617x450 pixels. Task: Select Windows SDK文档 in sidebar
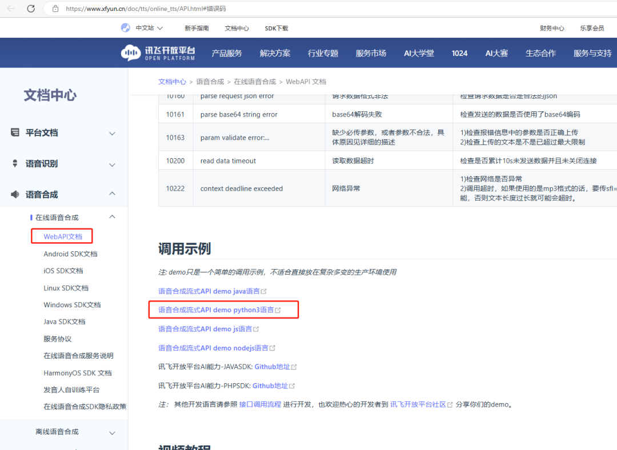tap(72, 305)
